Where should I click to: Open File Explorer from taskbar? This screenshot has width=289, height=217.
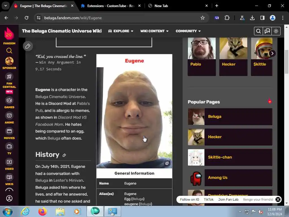pyautogui.click(x=60, y=211)
